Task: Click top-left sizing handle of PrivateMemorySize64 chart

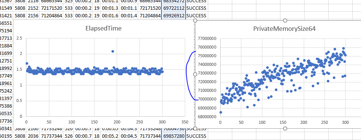Action: (195, 20)
